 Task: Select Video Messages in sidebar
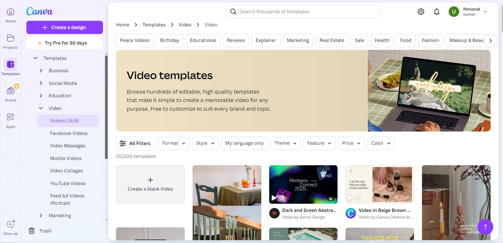click(68, 146)
